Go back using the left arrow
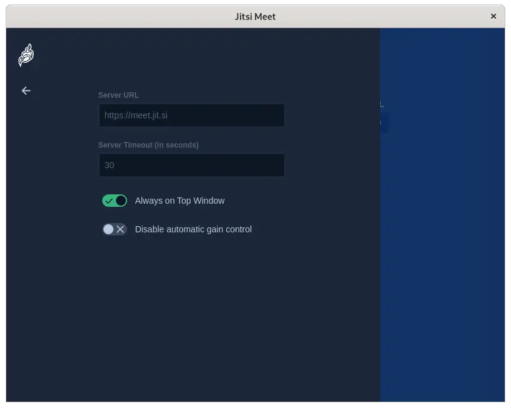Image resolution: width=511 pixels, height=408 pixels. (26, 90)
